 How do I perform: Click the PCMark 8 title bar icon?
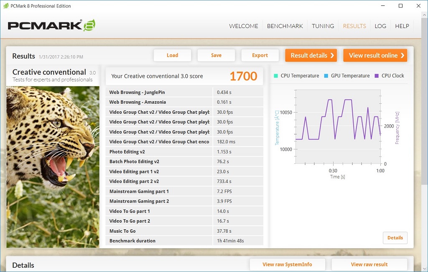coord(7,6)
